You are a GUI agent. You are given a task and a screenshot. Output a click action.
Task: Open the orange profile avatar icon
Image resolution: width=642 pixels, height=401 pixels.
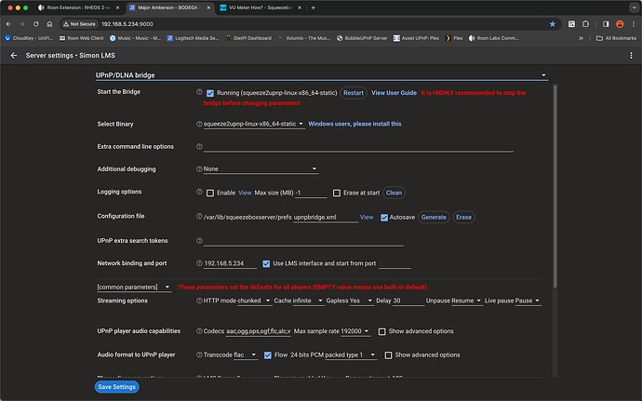[620, 24]
